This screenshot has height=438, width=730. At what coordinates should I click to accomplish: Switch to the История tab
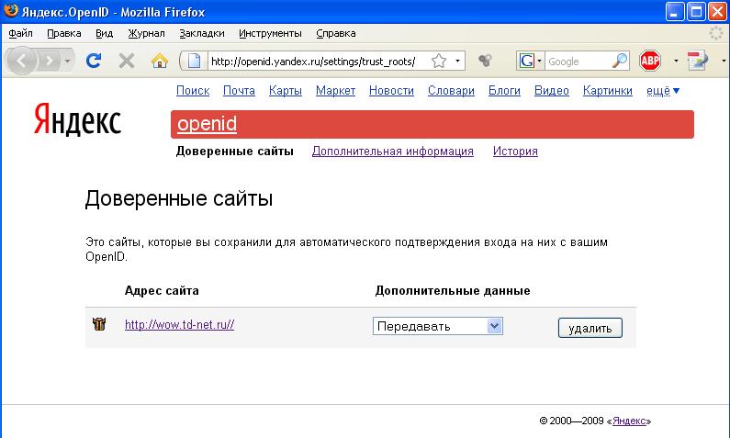pos(515,152)
